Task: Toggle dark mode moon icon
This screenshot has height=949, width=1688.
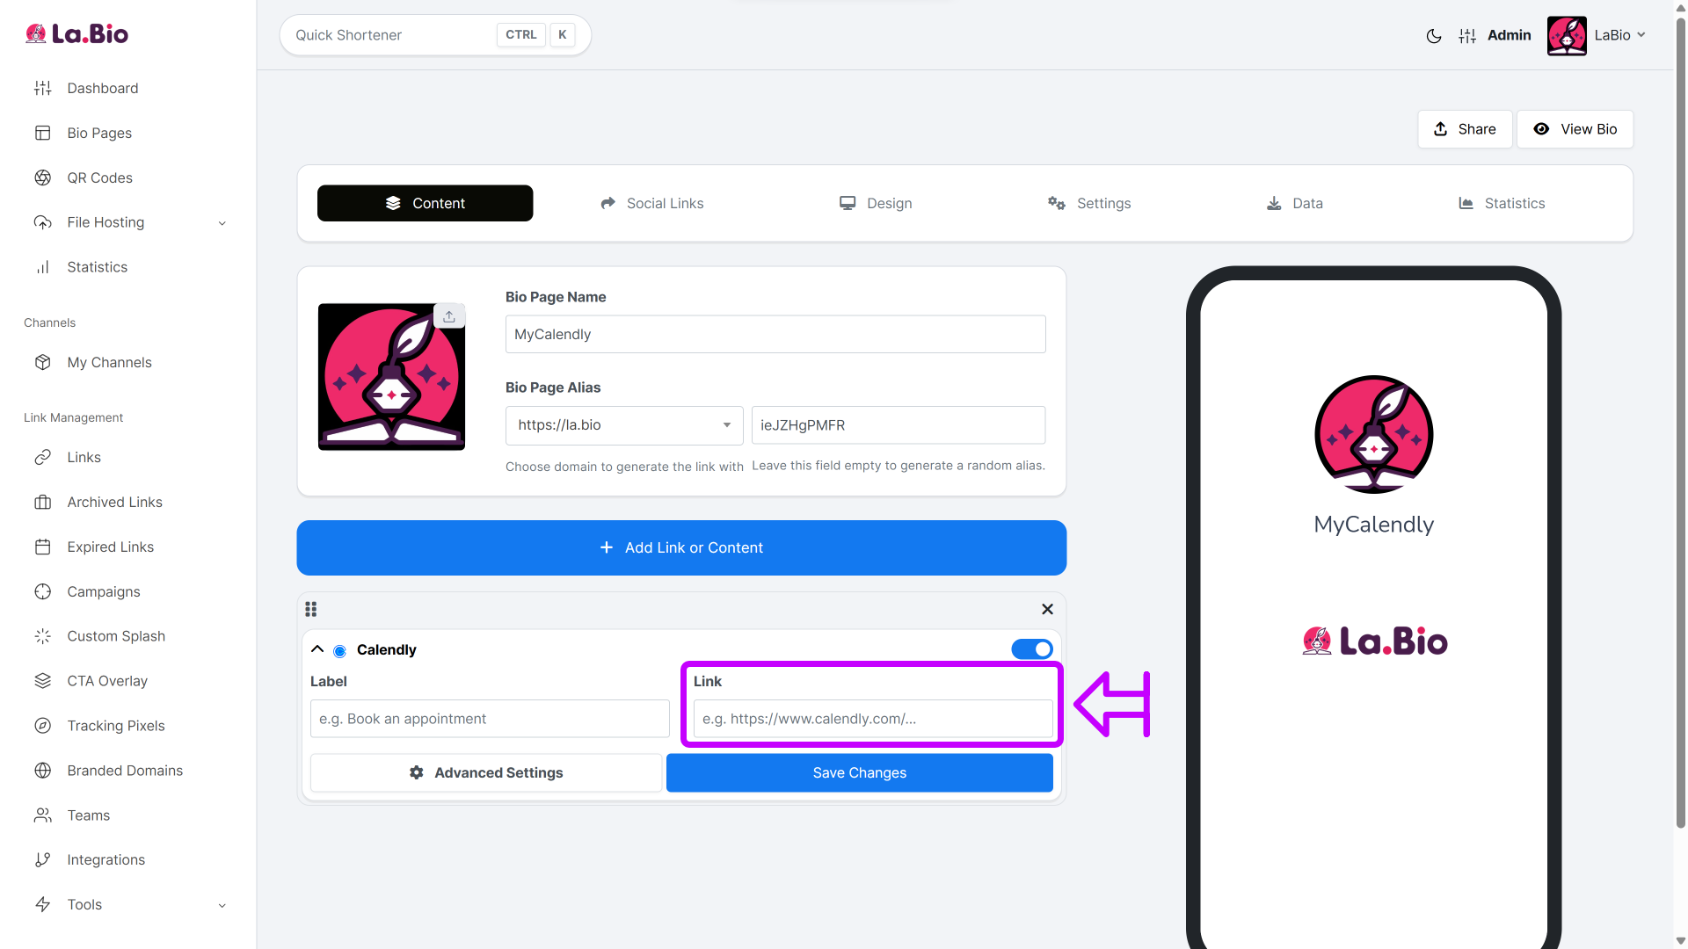Action: tap(1434, 36)
